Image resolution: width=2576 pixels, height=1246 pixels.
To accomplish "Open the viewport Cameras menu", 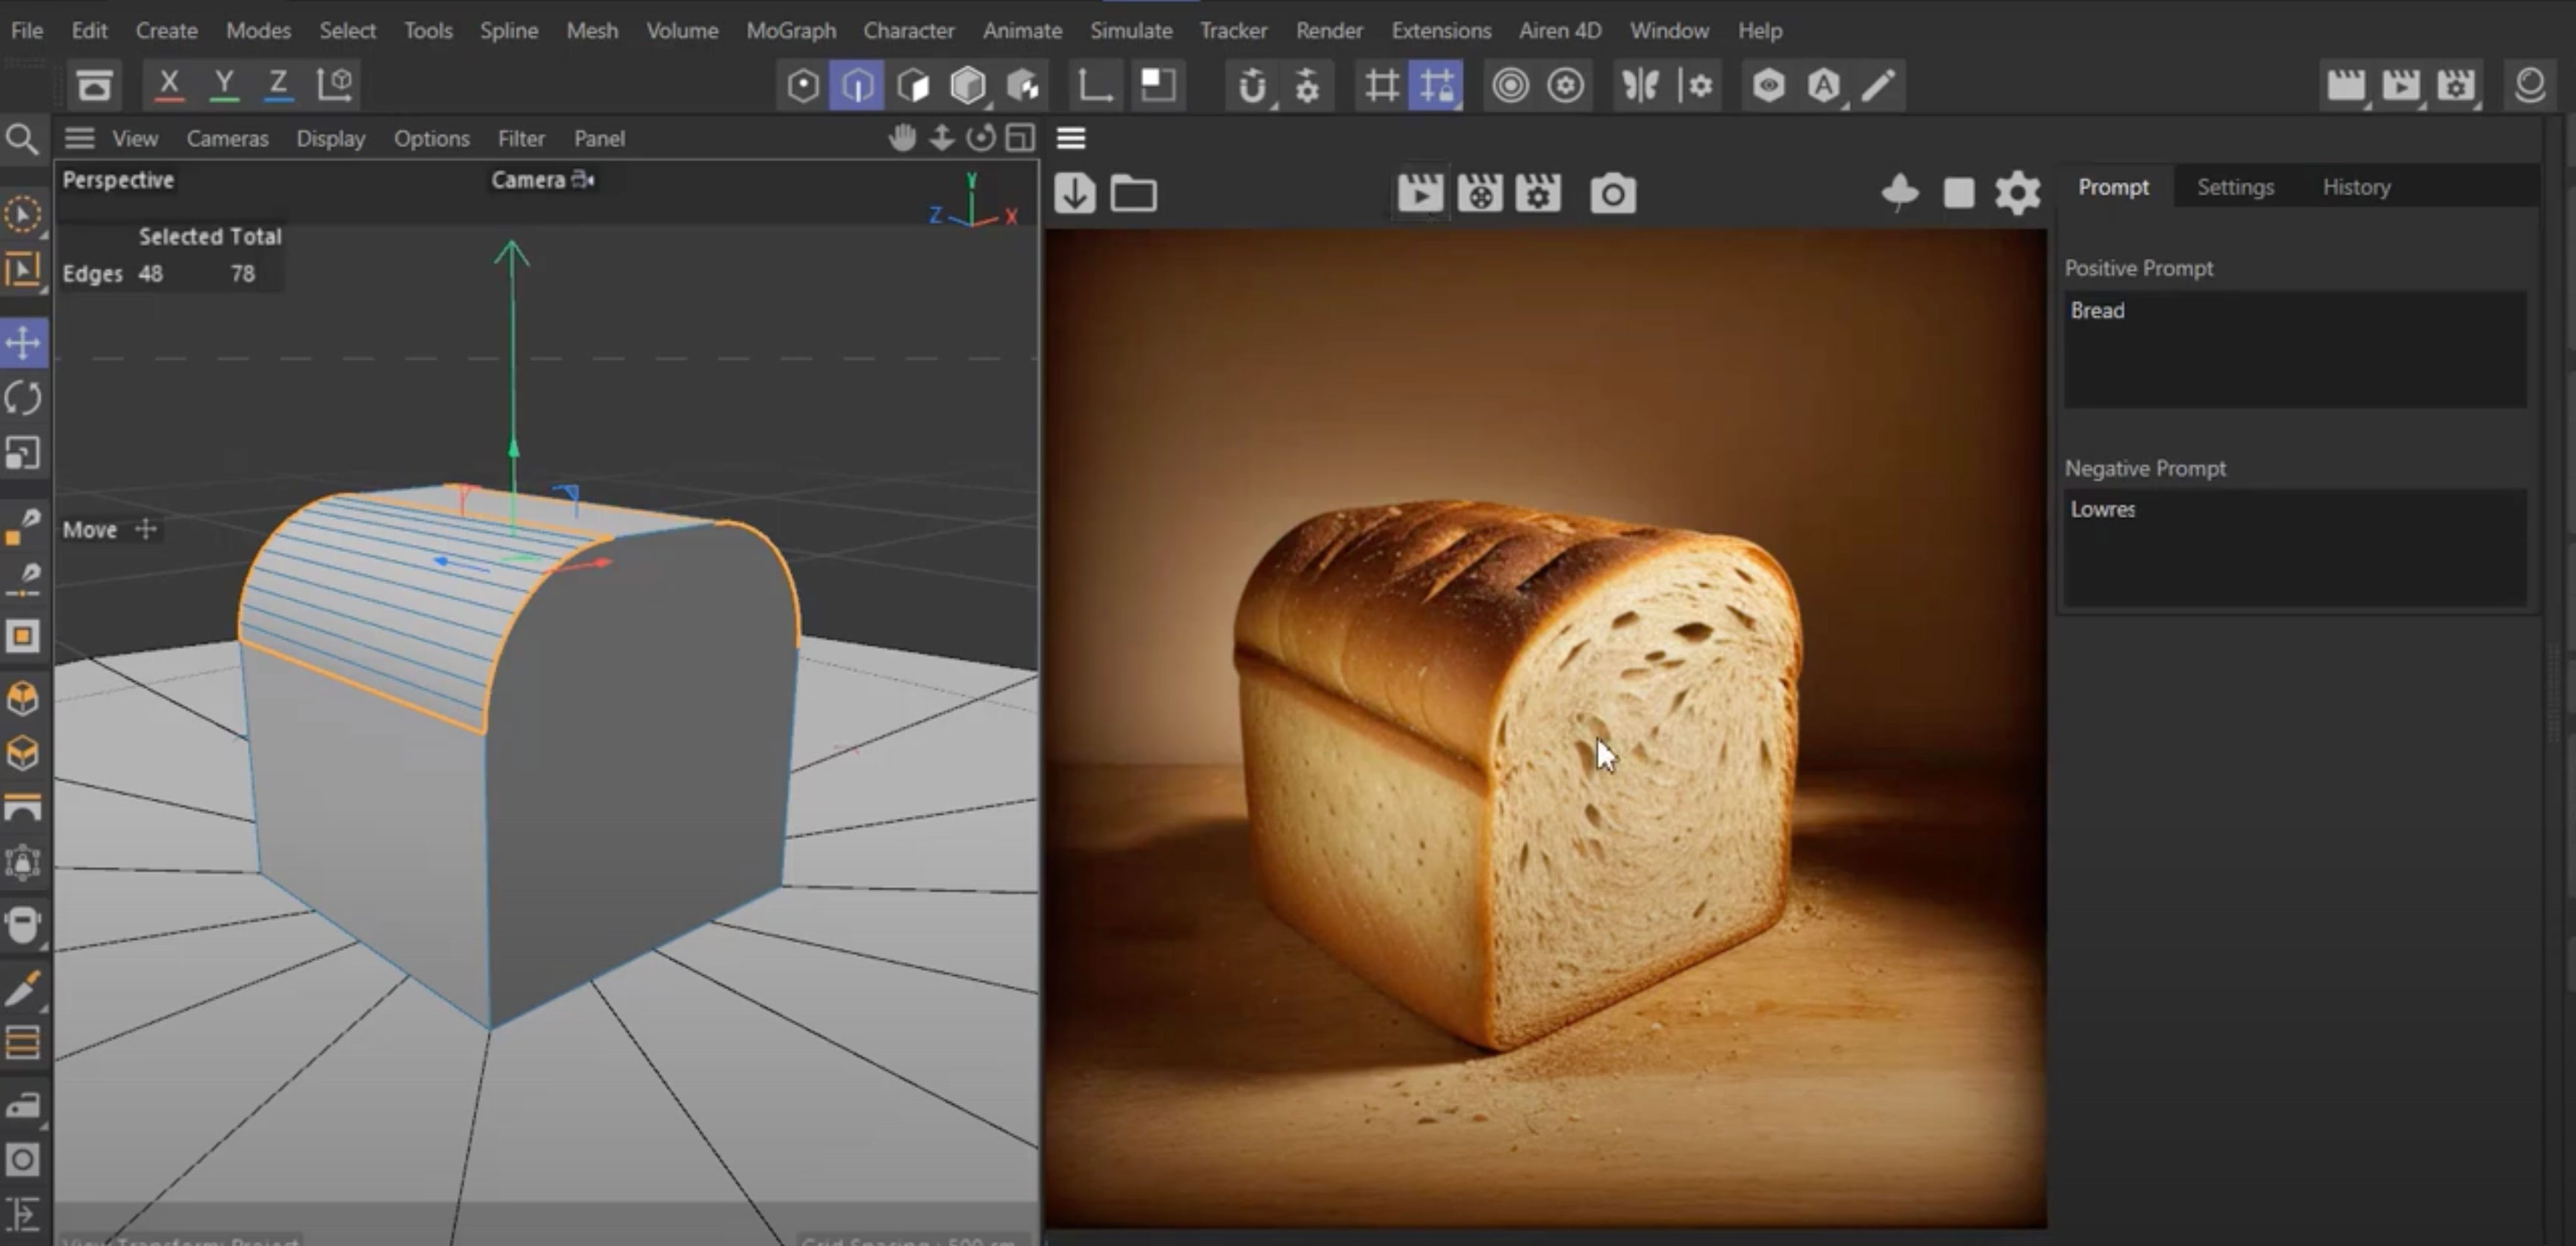I will pos(227,138).
